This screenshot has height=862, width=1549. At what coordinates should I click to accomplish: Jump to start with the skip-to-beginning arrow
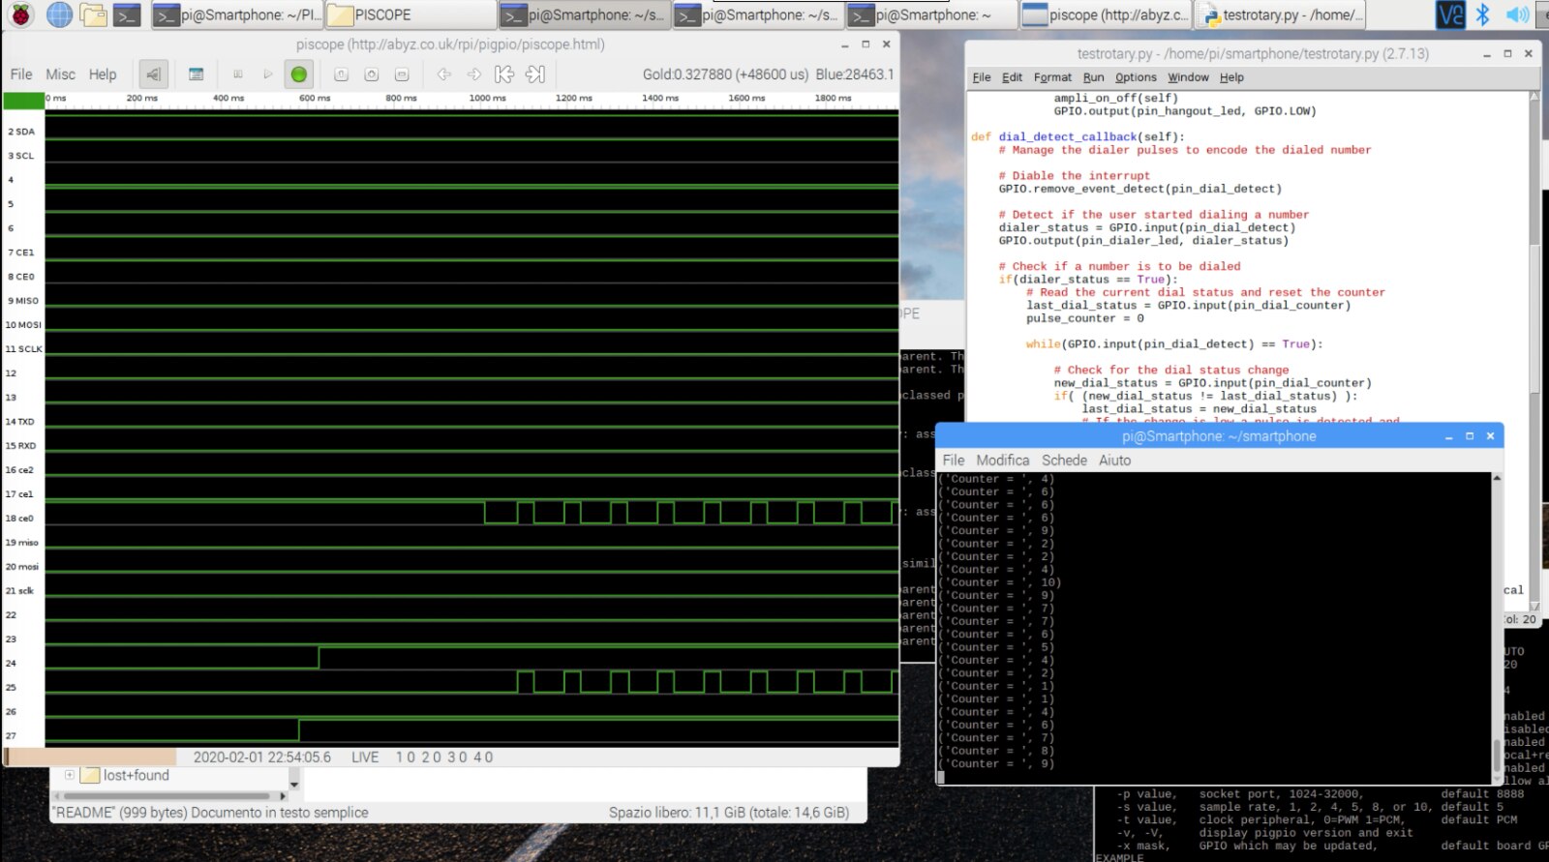(x=503, y=74)
